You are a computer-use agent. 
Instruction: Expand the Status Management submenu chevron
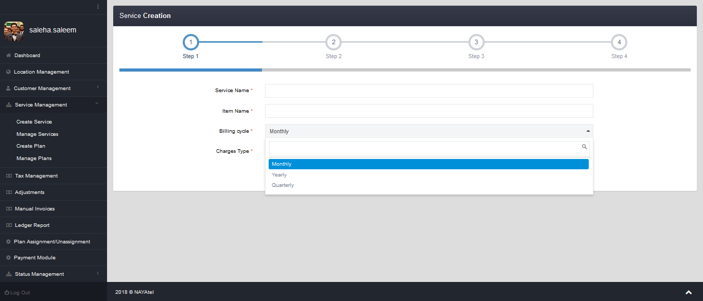(x=98, y=273)
